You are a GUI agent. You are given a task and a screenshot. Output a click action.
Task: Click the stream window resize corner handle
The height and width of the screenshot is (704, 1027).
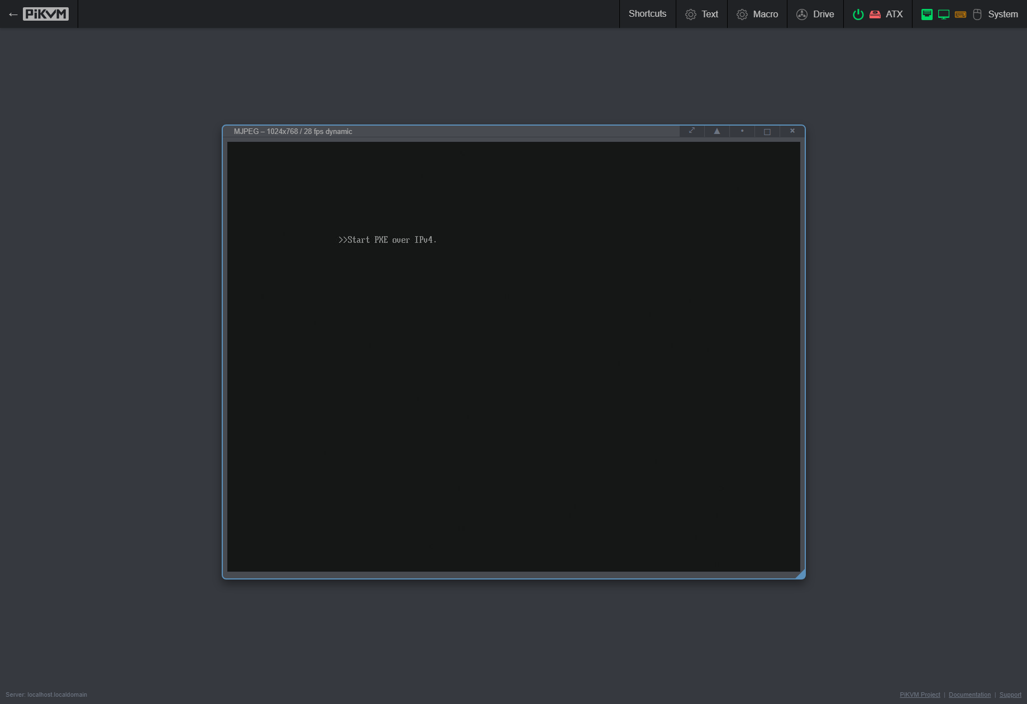click(801, 574)
